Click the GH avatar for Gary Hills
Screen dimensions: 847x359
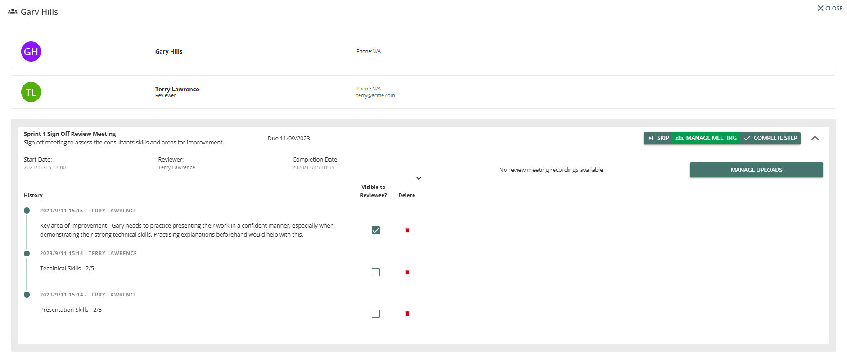(31, 52)
